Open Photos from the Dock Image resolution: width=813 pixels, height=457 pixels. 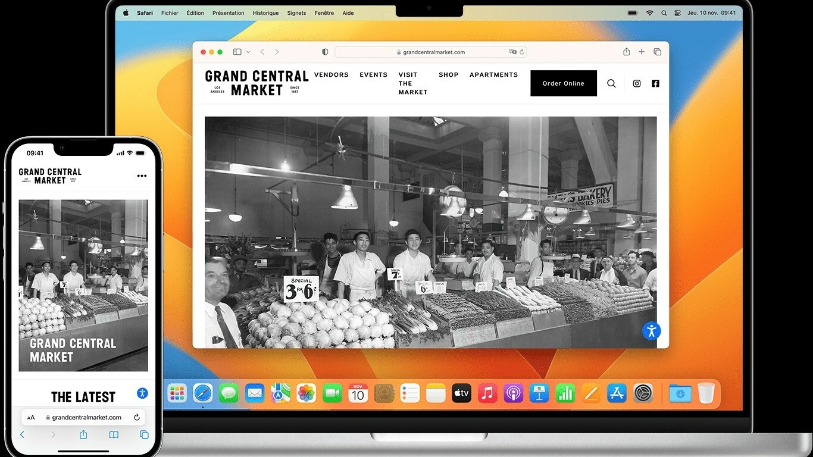(x=307, y=393)
